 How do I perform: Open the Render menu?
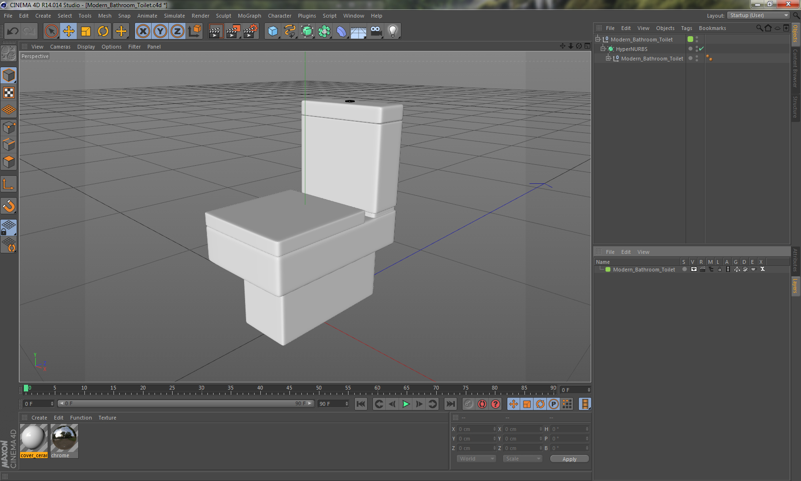(200, 16)
